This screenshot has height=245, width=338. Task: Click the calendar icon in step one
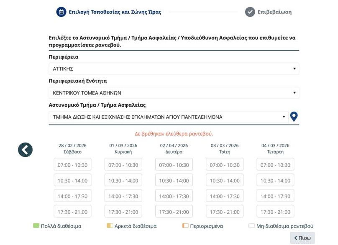pos(61,12)
